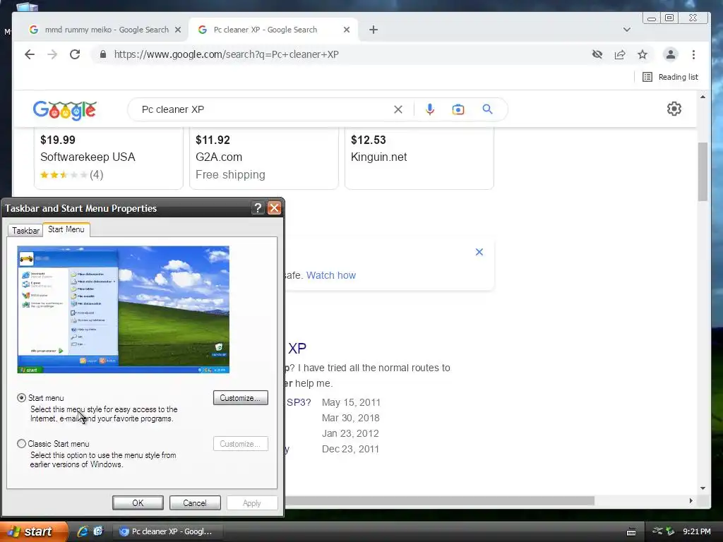The width and height of the screenshot is (723, 542).
Task: Click the page scroll-up arrow
Action: [x=703, y=97]
